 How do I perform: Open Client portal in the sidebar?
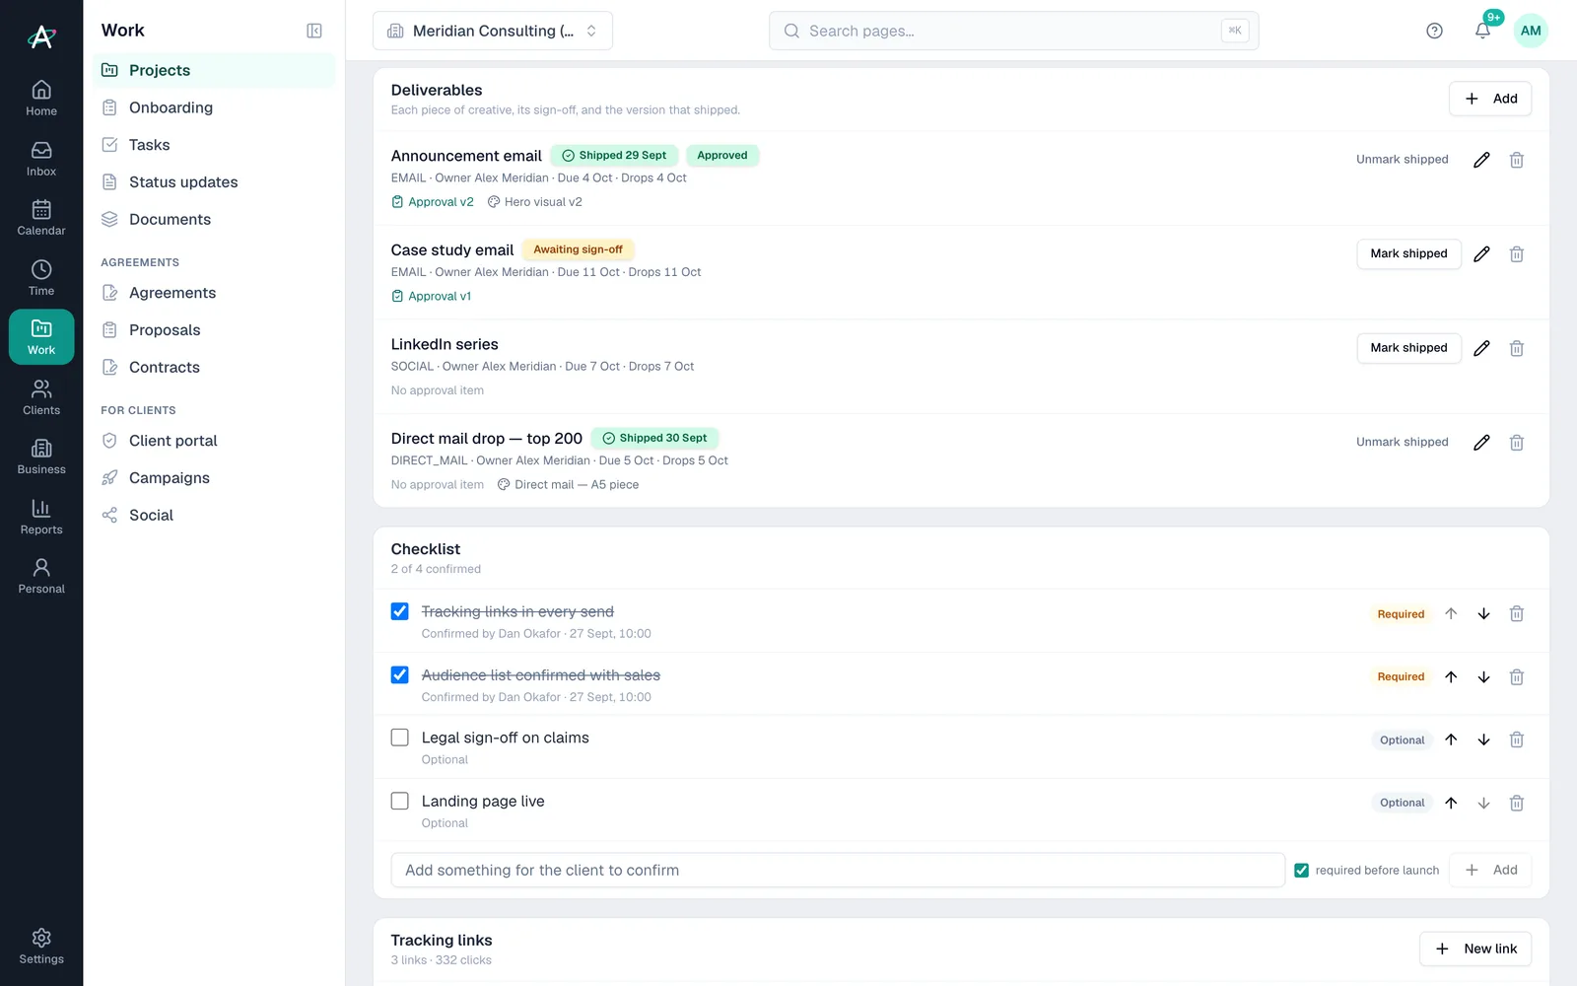(214, 441)
